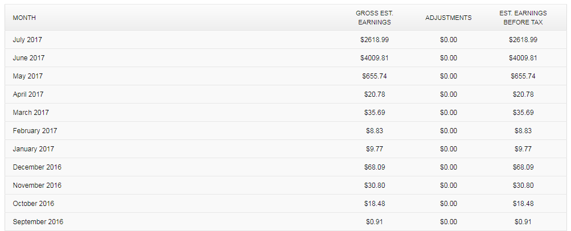Click the May 2017 month label

pyautogui.click(x=28, y=76)
